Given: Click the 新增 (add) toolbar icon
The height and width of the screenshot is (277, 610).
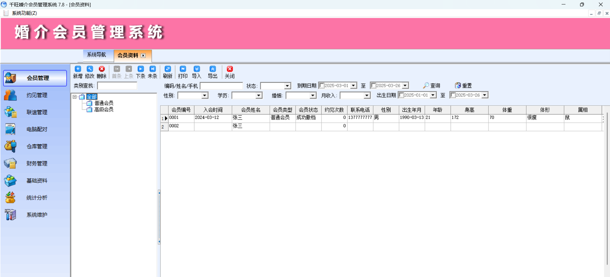Looking at the screenshot, I should (x=78, y=72).
